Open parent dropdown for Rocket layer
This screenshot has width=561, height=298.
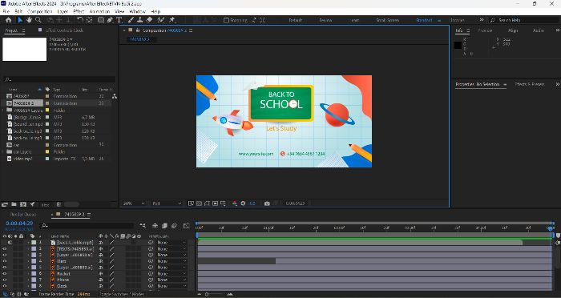pyautogui.click(x=172, y=274)
